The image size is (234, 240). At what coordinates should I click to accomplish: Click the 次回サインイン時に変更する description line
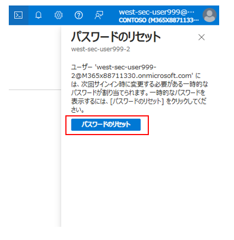click(x=140, y=84)
